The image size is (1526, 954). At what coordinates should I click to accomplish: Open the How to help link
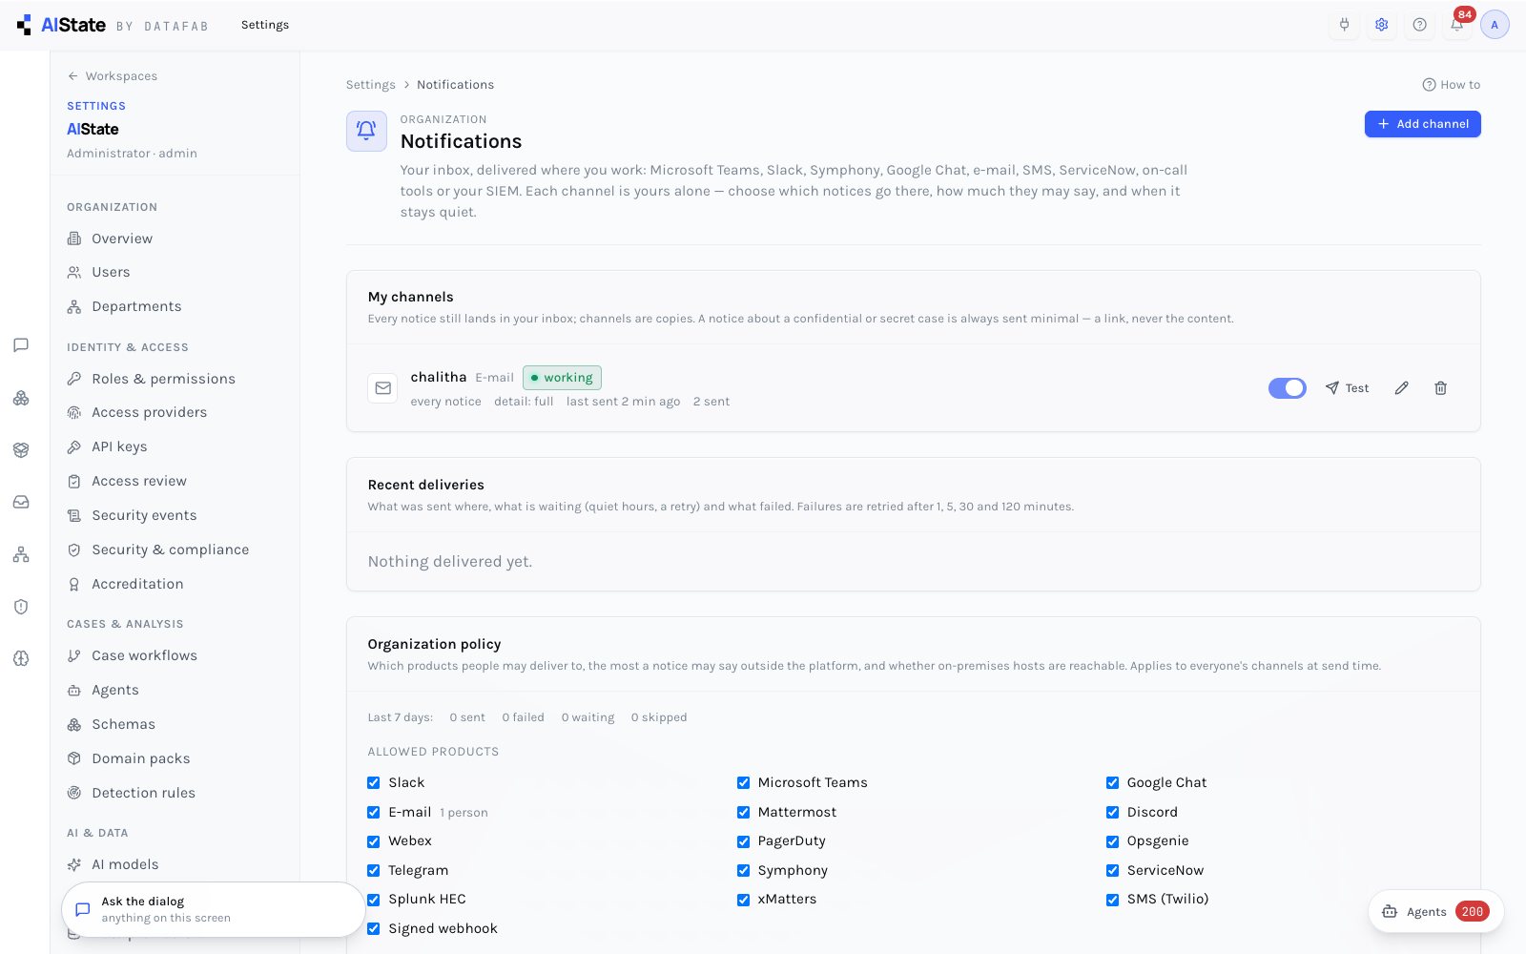(x=1451, y=85)
